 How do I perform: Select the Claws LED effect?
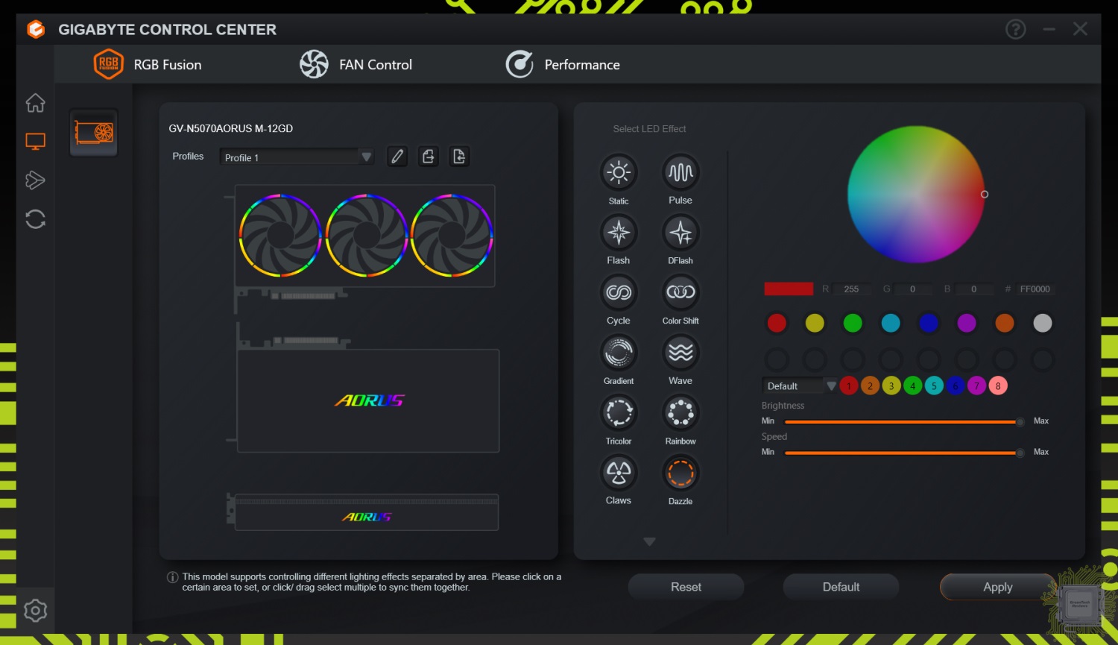[619, 473]
